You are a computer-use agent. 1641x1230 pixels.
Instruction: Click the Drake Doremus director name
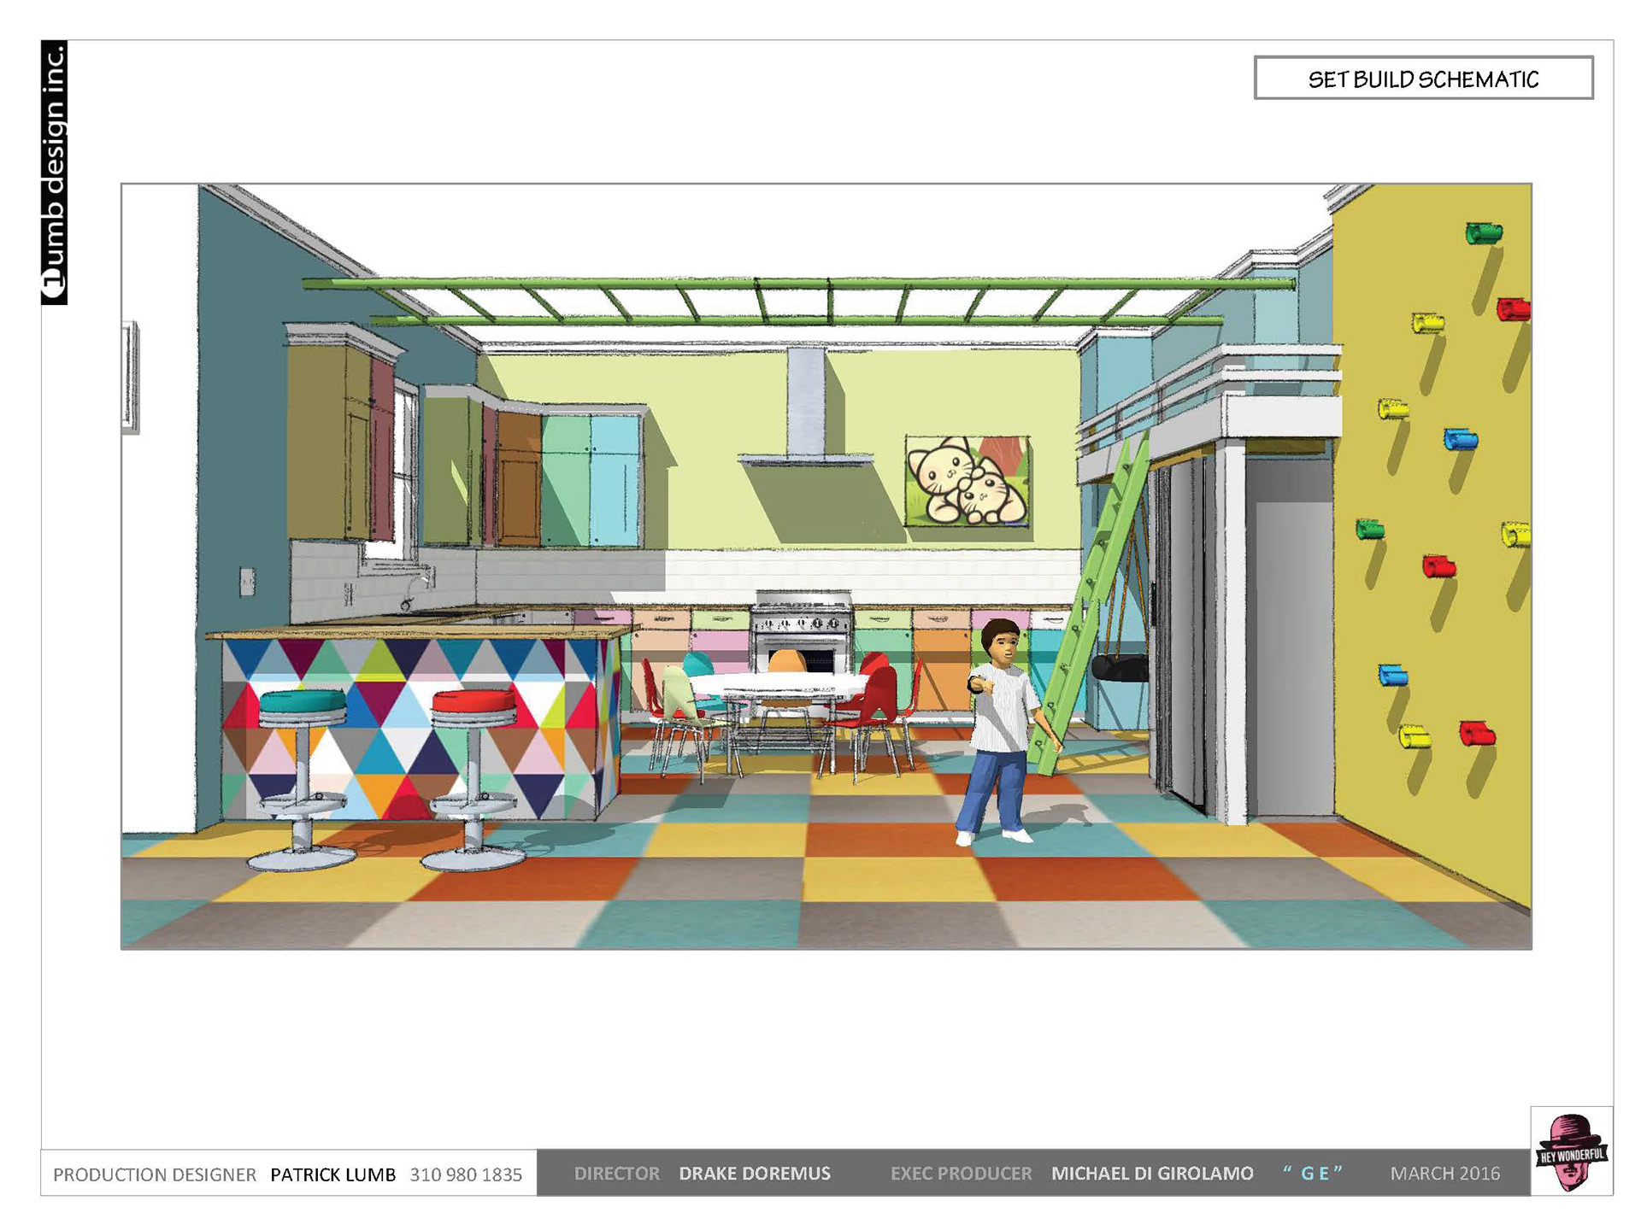754,1174
